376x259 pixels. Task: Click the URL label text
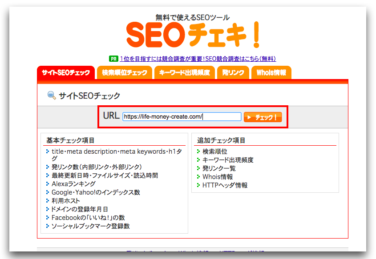pyautogui.click(x=111, y=116)
